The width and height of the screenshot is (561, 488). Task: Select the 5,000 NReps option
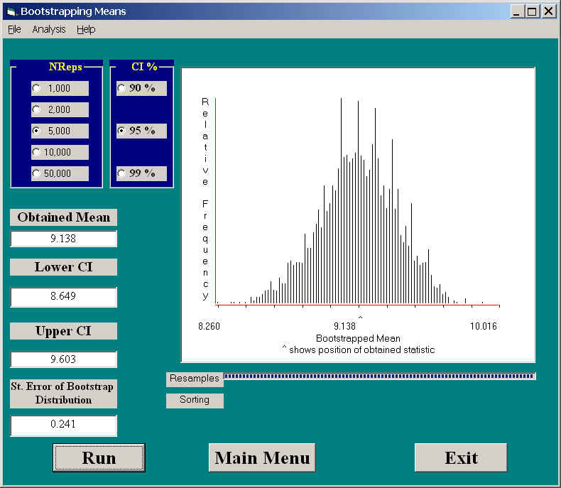point(36,131)
